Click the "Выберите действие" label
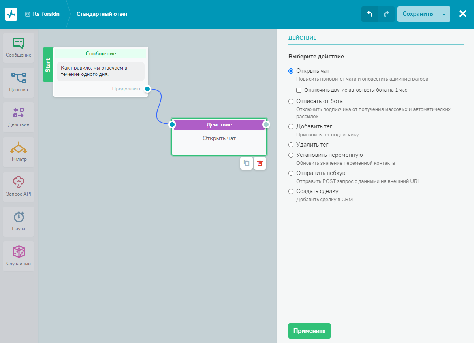The image size is (474, 343). (x=316, y=57)
